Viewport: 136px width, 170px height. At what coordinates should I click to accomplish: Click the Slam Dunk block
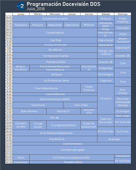38,105
